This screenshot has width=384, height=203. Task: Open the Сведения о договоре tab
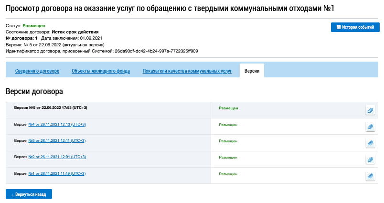[x=37, y=71]
